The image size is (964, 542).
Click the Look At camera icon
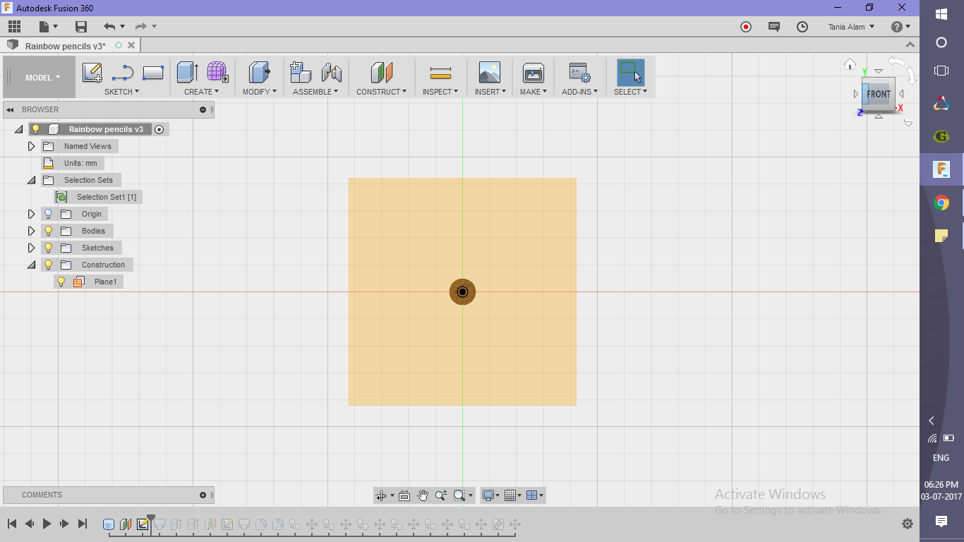click(x=404, y=495)
